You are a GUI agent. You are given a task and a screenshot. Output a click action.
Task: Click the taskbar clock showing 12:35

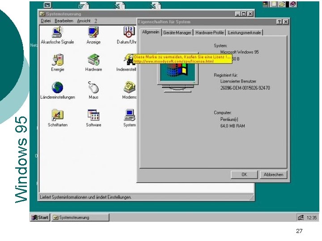(312, 218)
